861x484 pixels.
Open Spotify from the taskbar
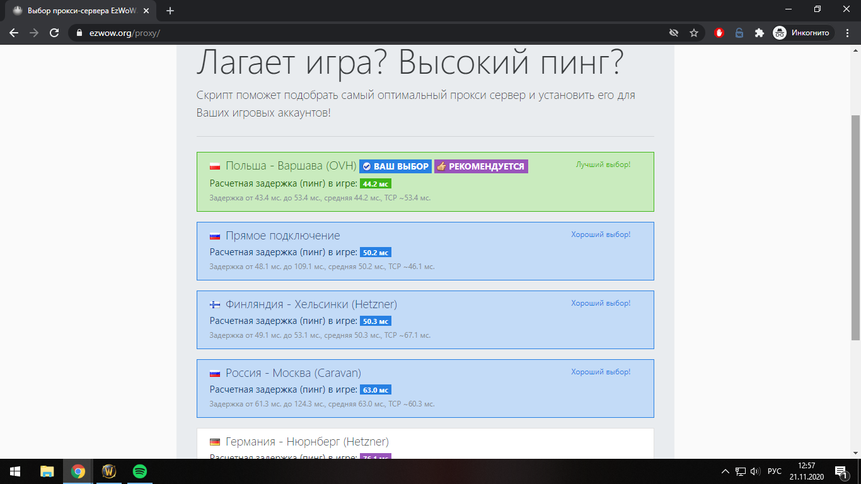point(140,471)
